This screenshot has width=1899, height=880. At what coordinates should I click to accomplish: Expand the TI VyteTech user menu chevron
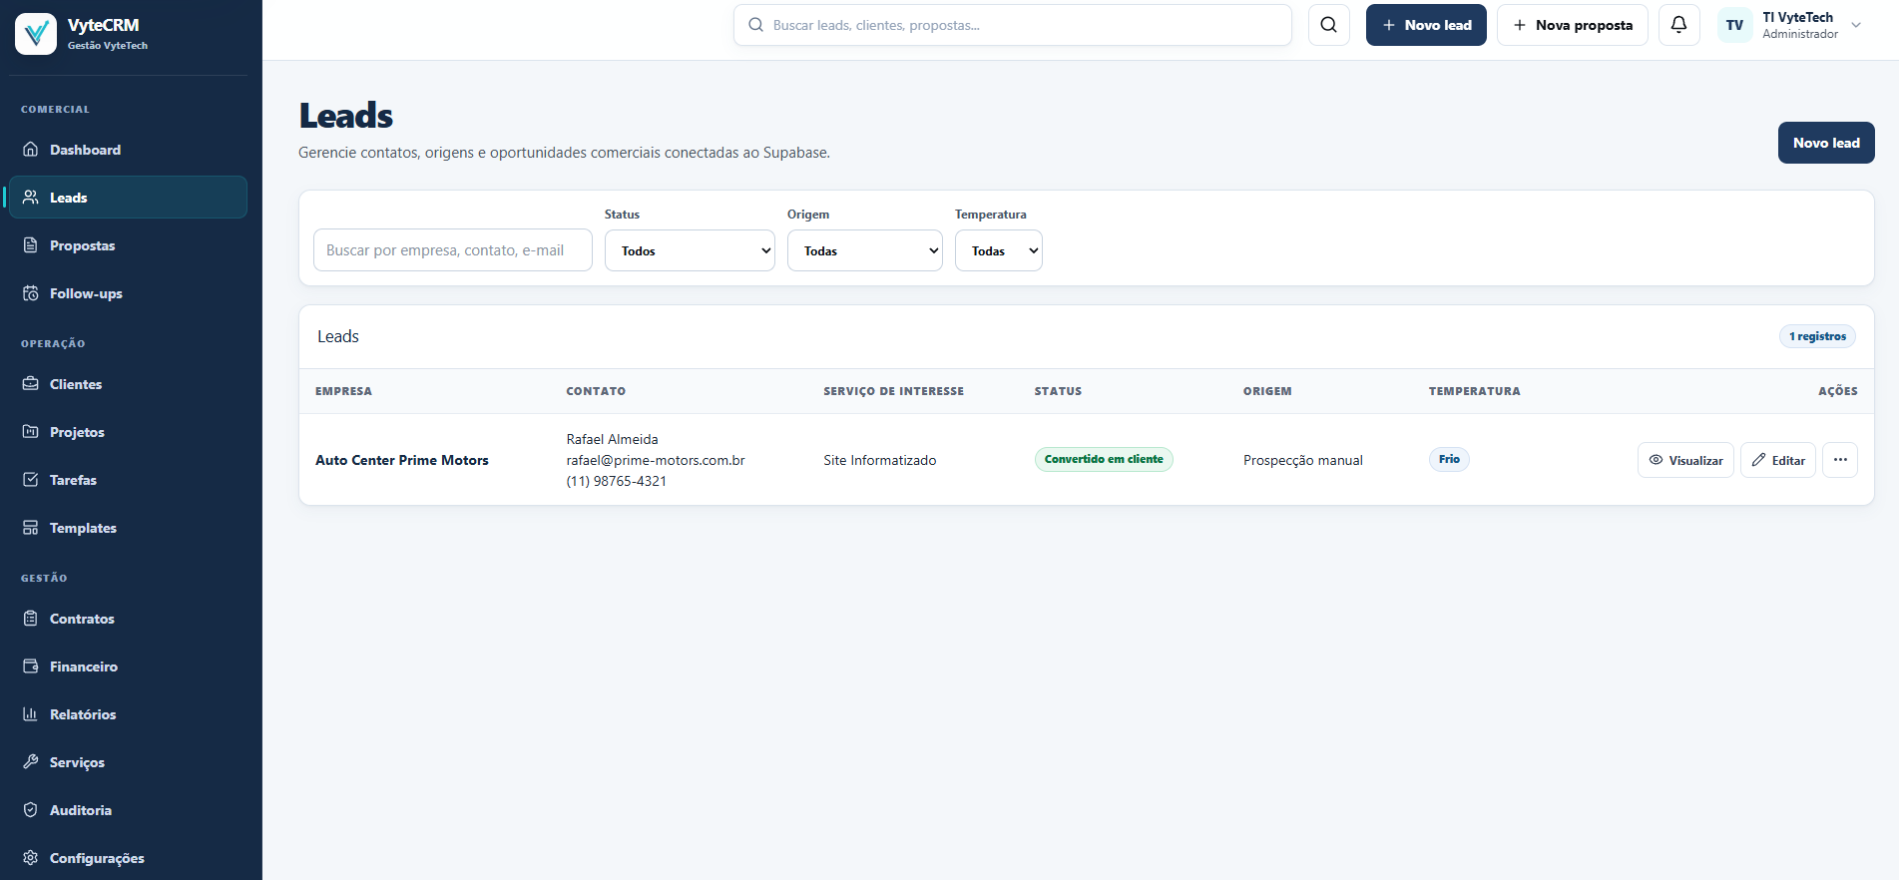coord(1856,25)
